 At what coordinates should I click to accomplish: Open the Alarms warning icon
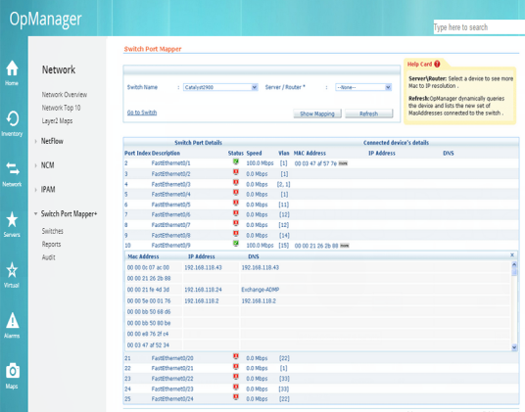point(12,320)
